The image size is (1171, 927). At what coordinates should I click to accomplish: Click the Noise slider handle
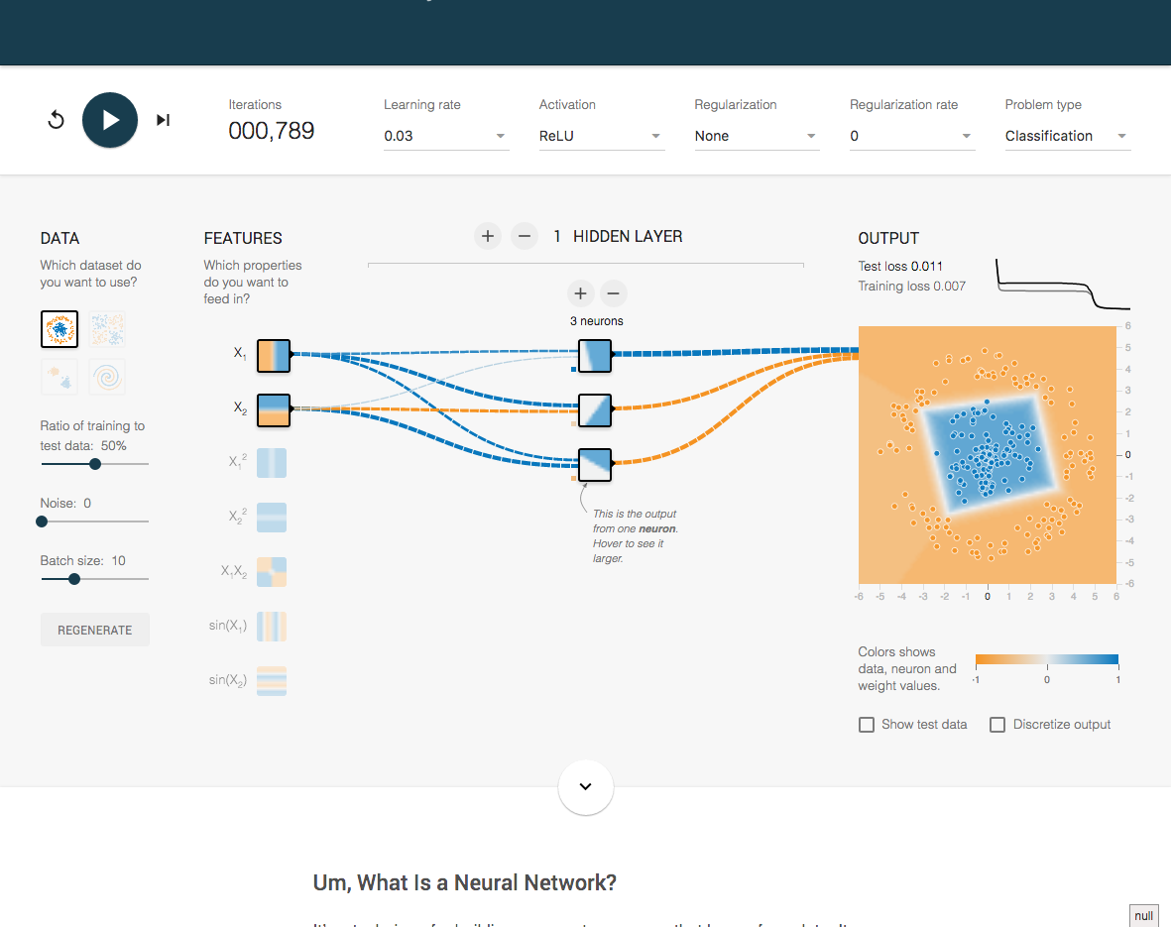(42, 521)
